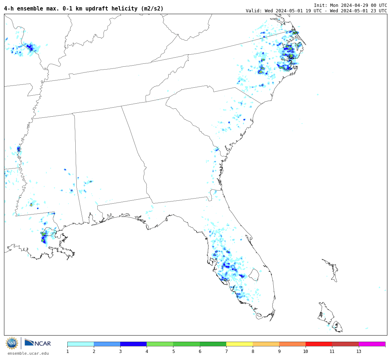Click the Andros Island outline in the Bahamas
391x358 pixels.
pos(326,313)
